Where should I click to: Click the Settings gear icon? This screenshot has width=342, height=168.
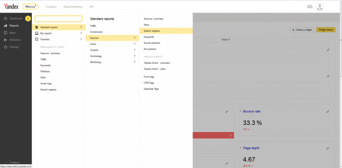pyautogui.click(x=6, y=47)
